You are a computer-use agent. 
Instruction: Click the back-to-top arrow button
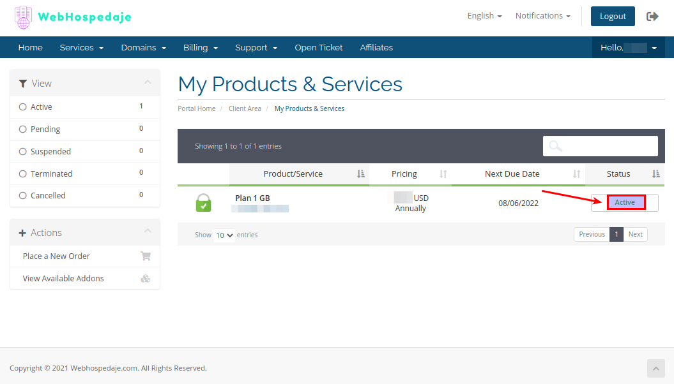[x=656, y=369]
